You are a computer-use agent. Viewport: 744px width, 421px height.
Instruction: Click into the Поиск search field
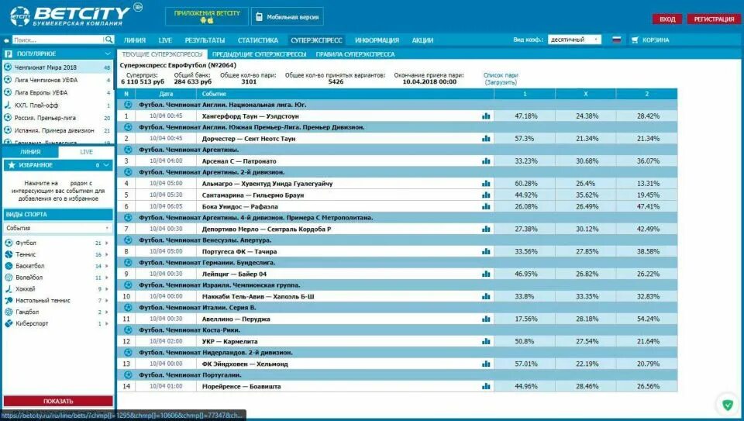(x=57, y=40)
